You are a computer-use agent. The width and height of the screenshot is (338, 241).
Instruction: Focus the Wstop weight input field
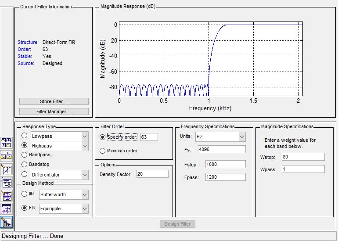tap(303, 157)
